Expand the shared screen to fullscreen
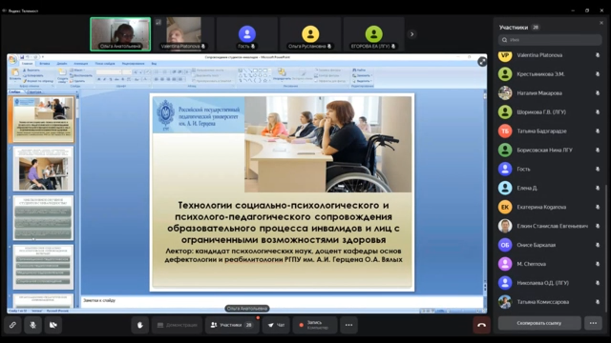This screenshot has width=611, height=343. [482, 61]
